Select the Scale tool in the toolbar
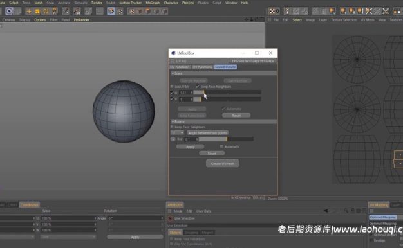Image resolution: width=403 pixels, height=248 pixels. pyautogui.click(x=37, y=12)
